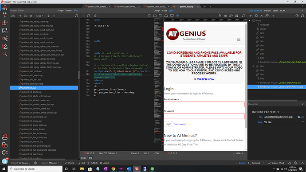Collapse the Body node in App Structure
Viewport: 306px width, 172px height.
[250, 20]
